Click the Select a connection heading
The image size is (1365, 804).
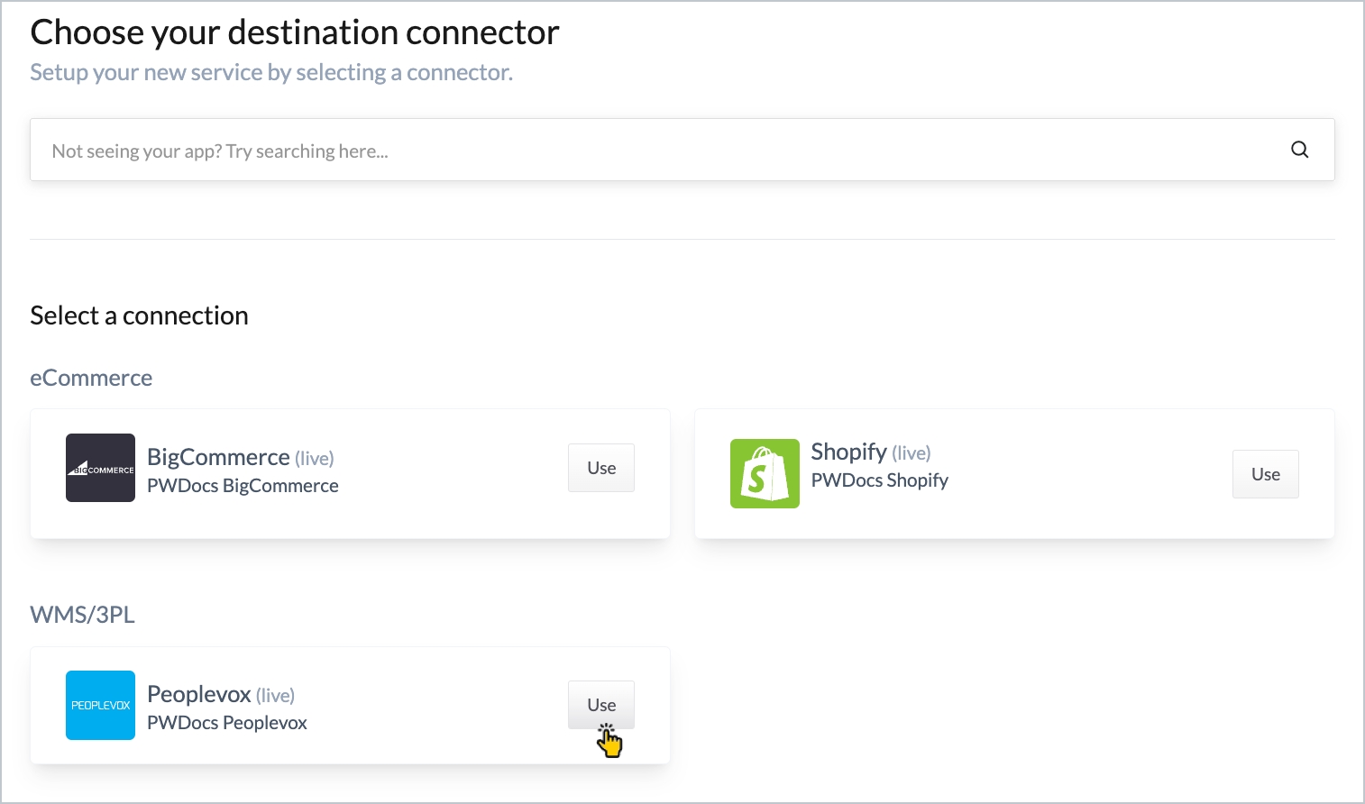(x=139, y=315)
